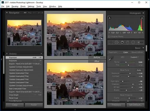Click the Exposure slider handle

point(130,73)
